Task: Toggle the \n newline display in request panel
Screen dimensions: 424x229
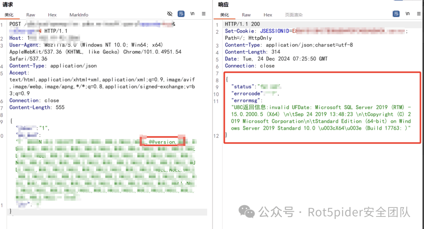Action: [192, 14]
